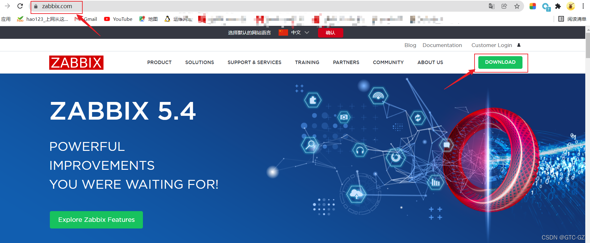Open the SOLUTIONS menu
The width and height of the screenshot is (590, 243).
[x=199, y=62]
